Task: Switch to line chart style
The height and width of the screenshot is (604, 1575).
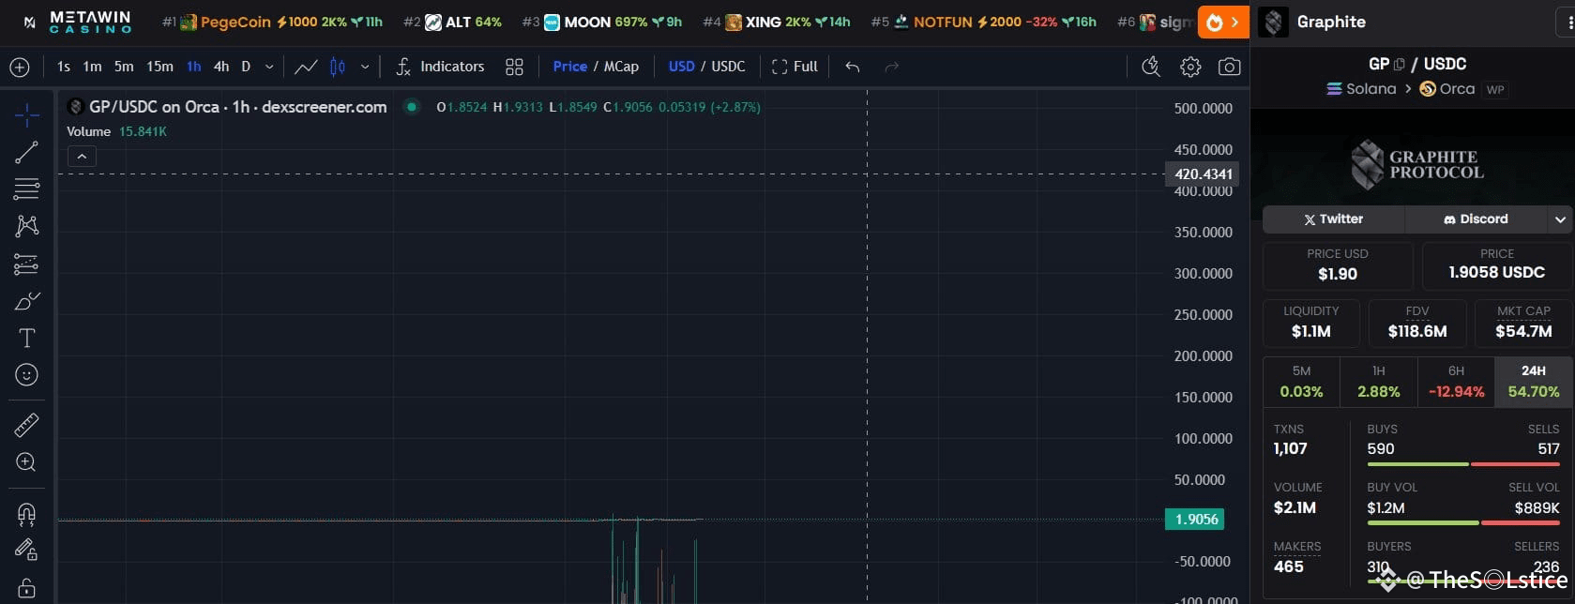Action: tap(306, 67)
